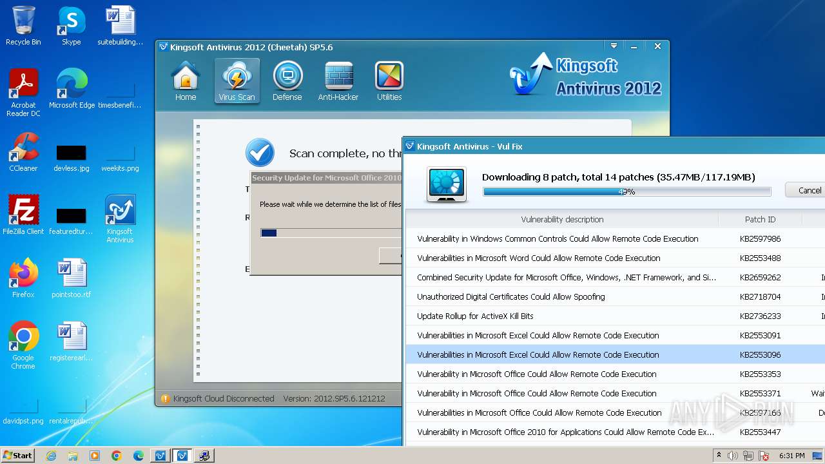Open Skype desktop shortcut
The image size is (825, 464).
tap(72, 26)
